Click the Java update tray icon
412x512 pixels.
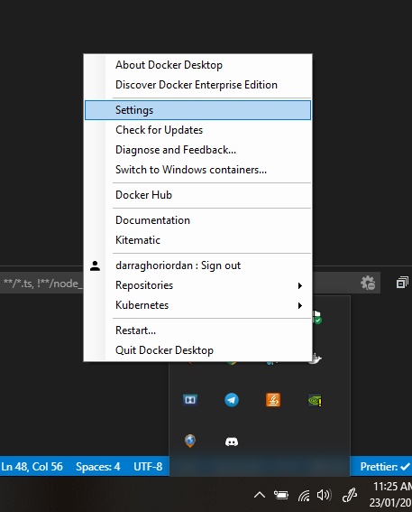click(x=273, y=400)
